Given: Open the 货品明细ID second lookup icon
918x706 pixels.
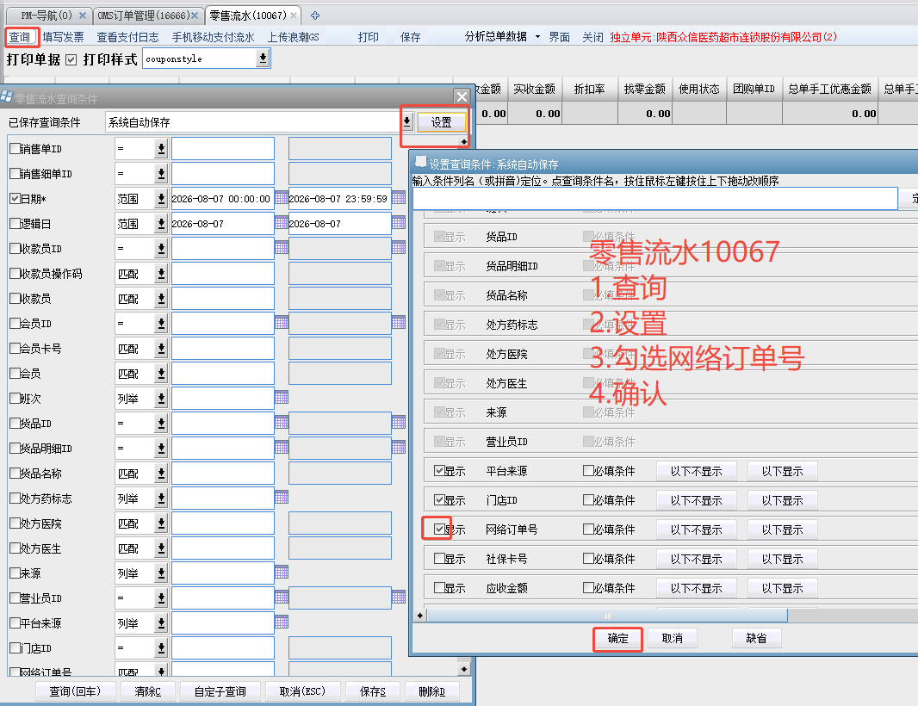Looking at the screenshot, I should click(399, 447).
